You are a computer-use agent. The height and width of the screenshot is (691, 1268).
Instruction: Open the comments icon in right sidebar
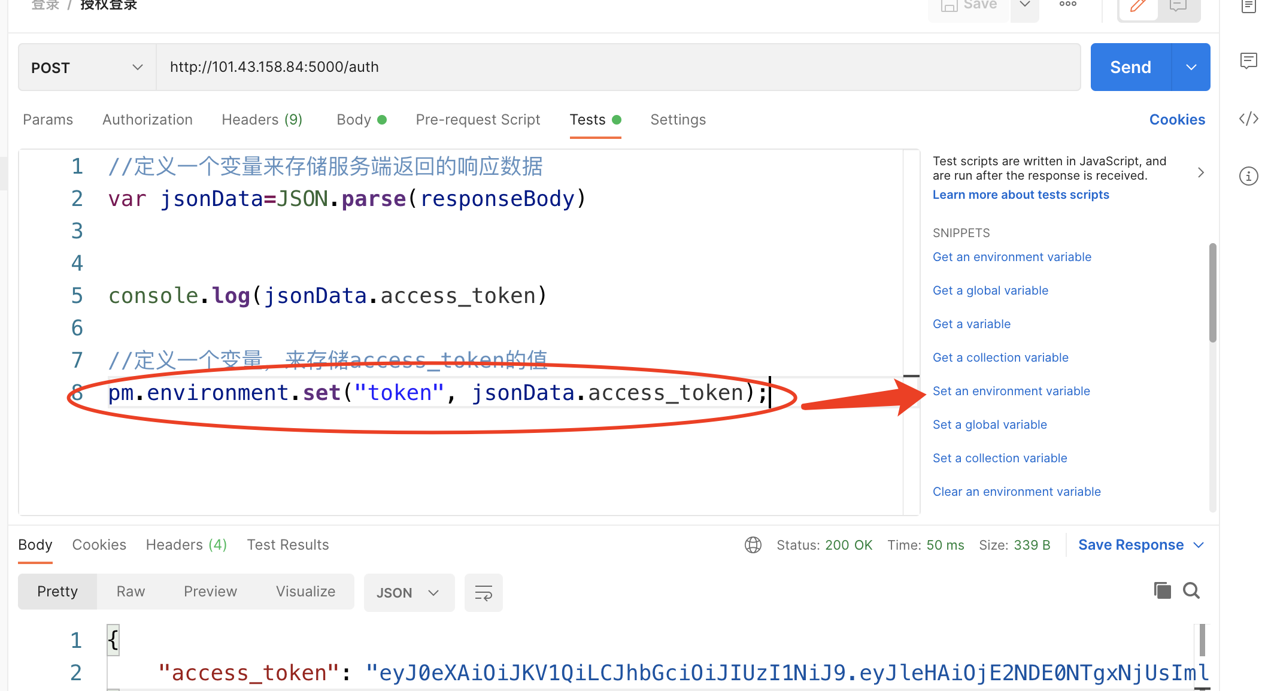[x=1248, y=60]
